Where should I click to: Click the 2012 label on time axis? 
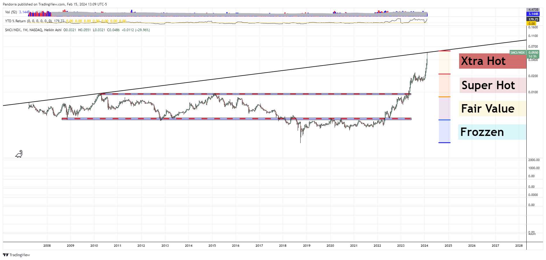(x=141, y=246)
